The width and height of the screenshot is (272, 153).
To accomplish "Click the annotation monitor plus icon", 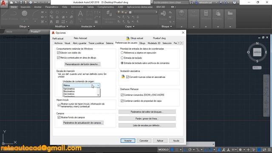I will (x=248, y=150).
